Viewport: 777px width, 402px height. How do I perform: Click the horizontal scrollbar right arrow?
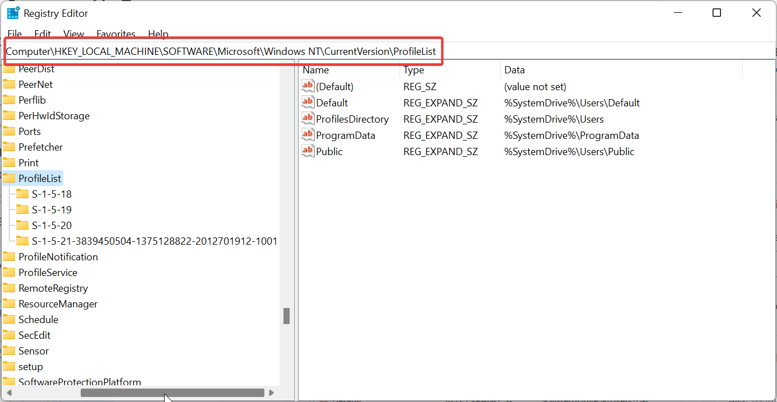(x=272, y=393)
